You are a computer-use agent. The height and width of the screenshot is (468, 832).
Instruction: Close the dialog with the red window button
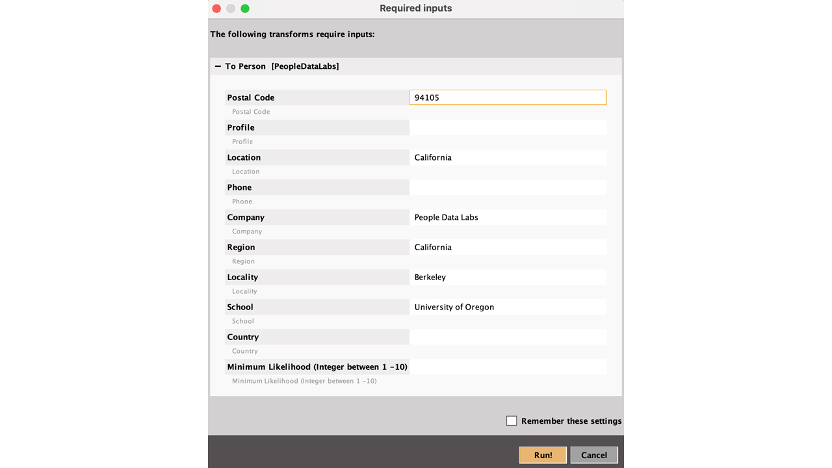216,8
